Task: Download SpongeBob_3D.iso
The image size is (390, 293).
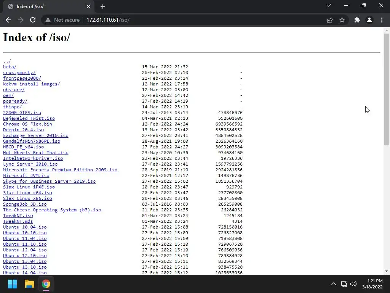Action: coord(25,204)
